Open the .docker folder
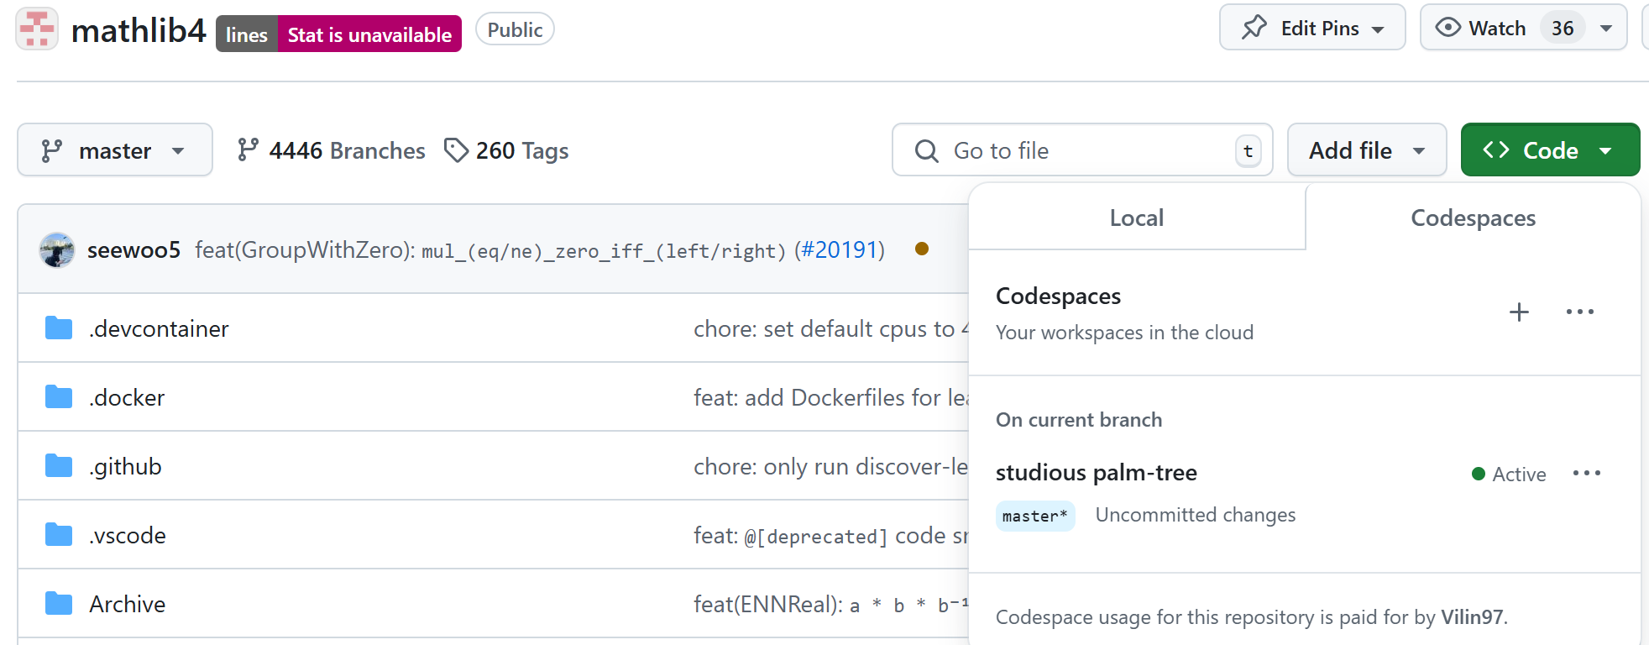The image size is (1649, 645). 127,397
